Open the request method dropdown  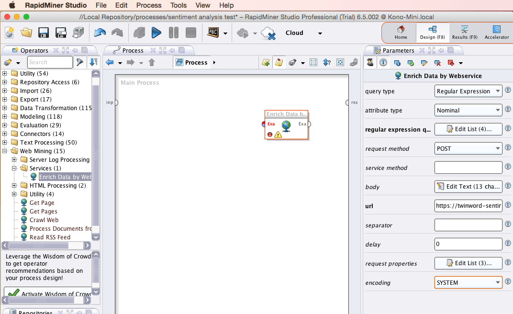pos(468,148)
